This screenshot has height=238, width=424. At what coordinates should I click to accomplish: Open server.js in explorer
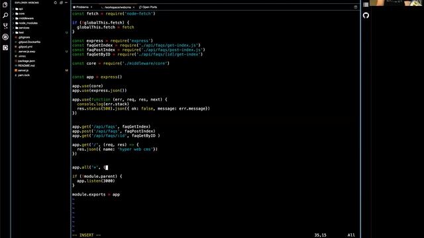23,71
